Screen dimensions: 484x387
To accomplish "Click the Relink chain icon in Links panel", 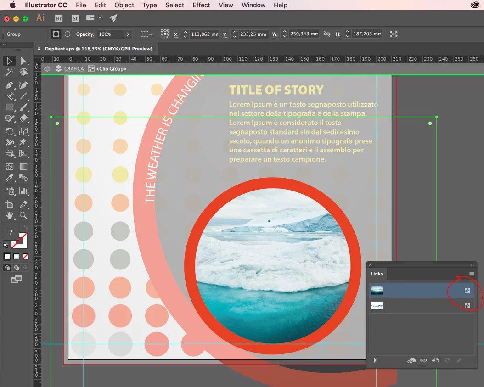I will tap(423, 360).
